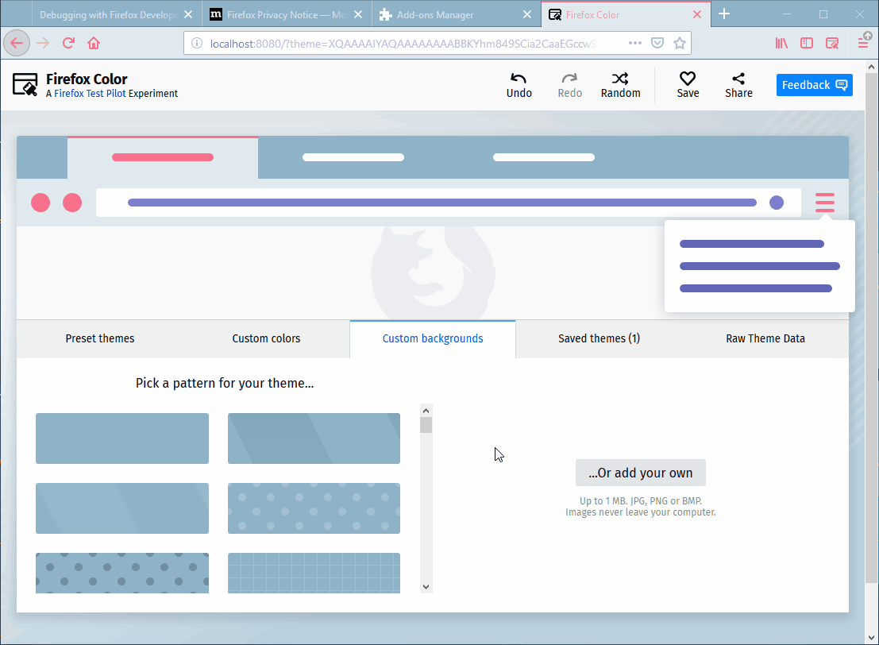Click the preview's purple URL bar line

pyautogui.click(x=442, y=203)
